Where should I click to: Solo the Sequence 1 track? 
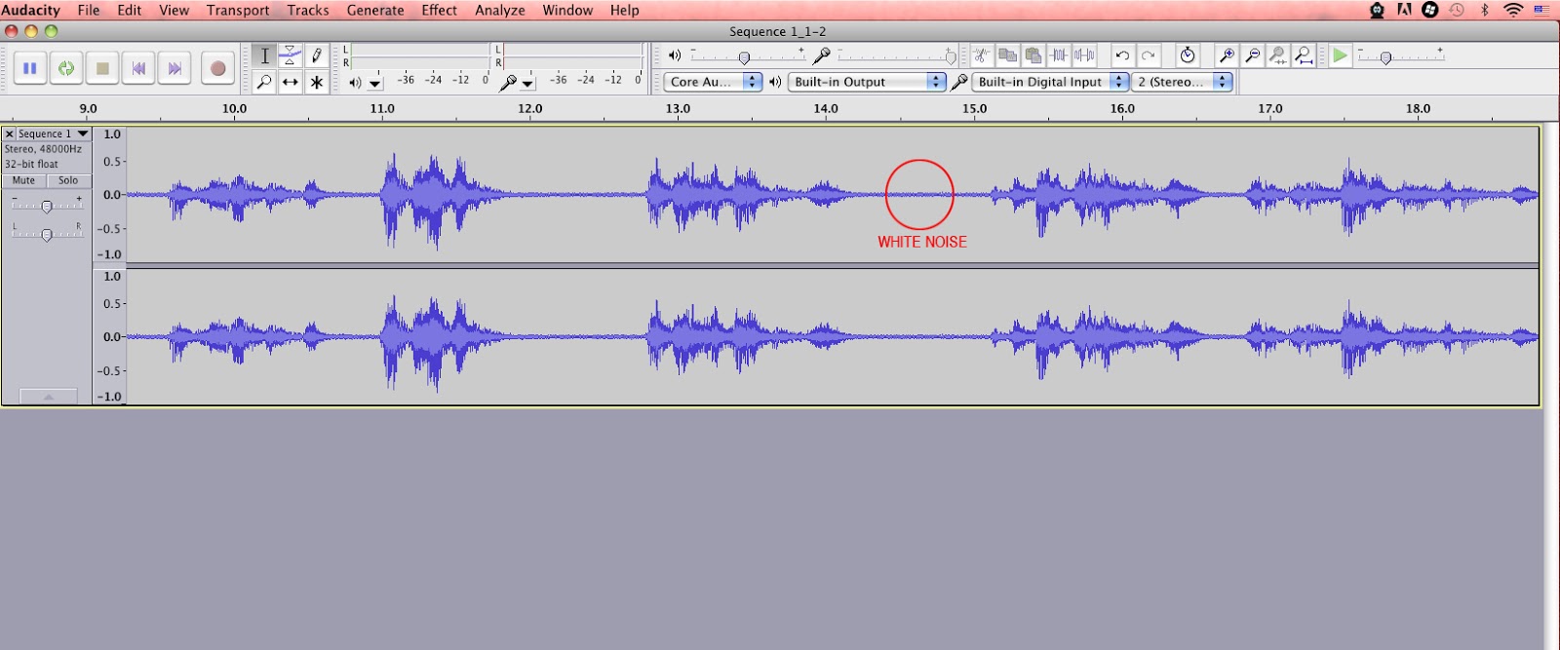tap(68, 180)
